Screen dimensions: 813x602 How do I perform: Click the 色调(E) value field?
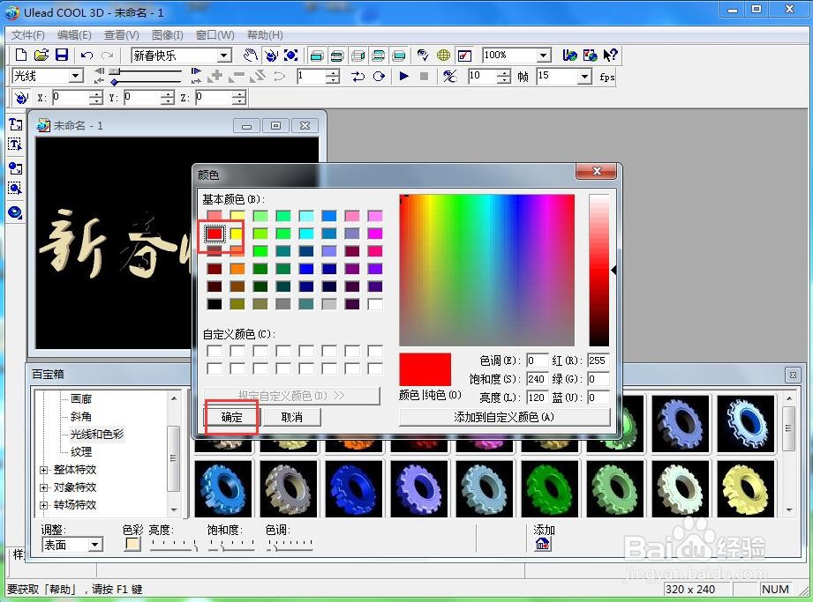tap(537, 360)
